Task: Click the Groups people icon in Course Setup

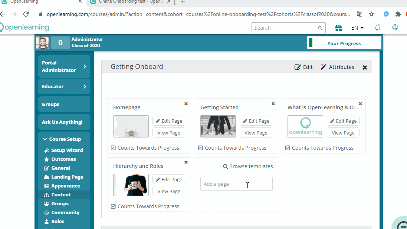Action: click(46, 204)
